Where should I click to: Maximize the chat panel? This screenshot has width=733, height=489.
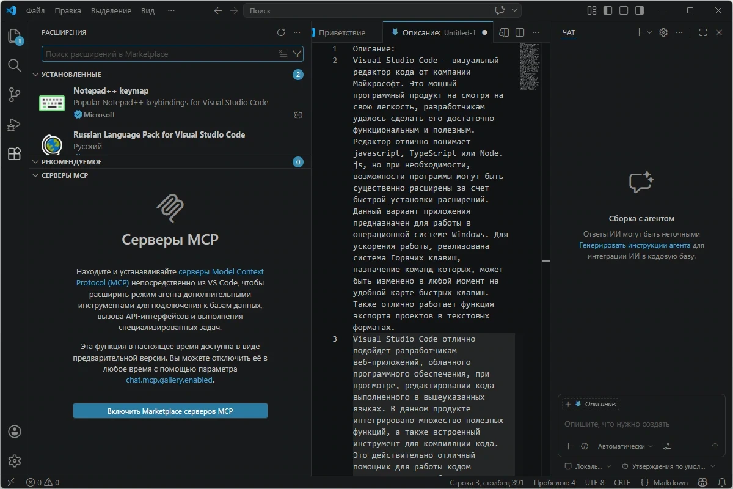[703, 32]
